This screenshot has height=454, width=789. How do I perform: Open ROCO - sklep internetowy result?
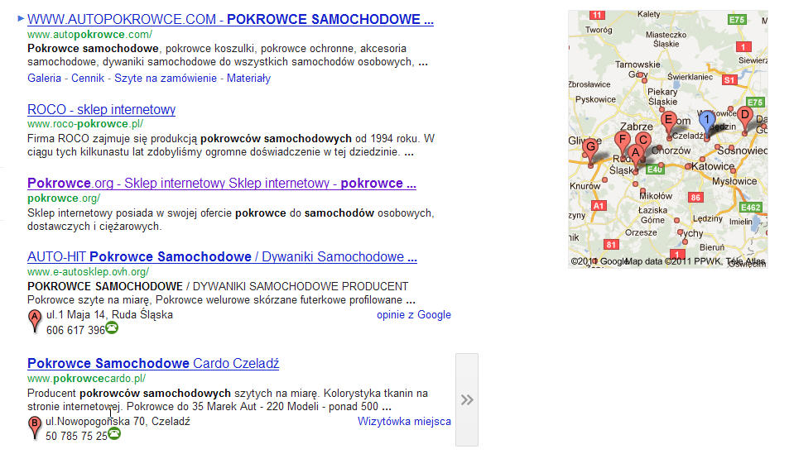coord(101,110)
